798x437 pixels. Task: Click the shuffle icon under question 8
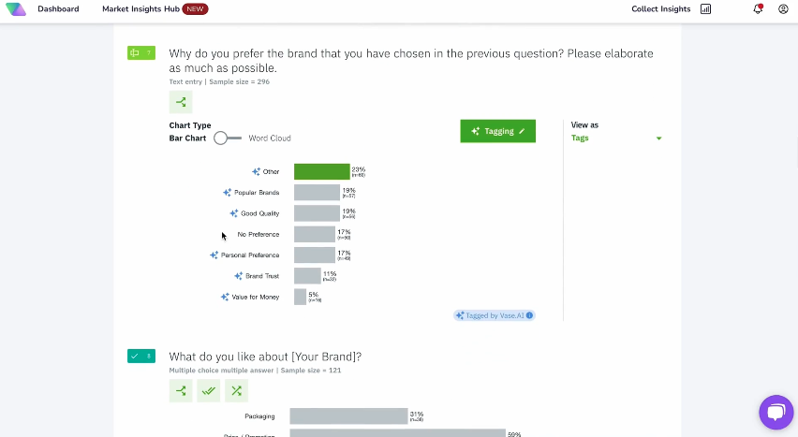[x=236, y=391]
